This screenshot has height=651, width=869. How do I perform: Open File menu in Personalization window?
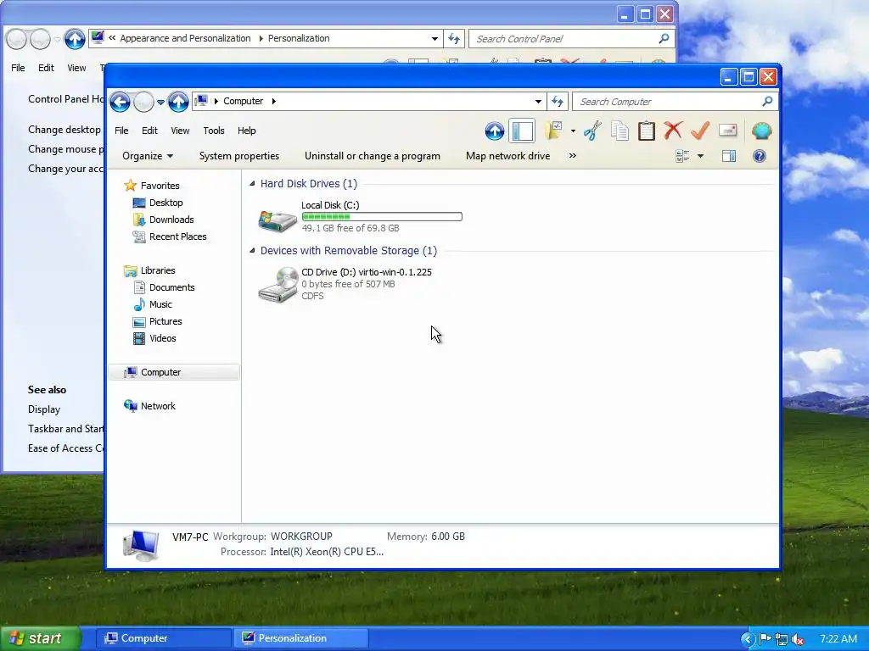tap(18, 68)
